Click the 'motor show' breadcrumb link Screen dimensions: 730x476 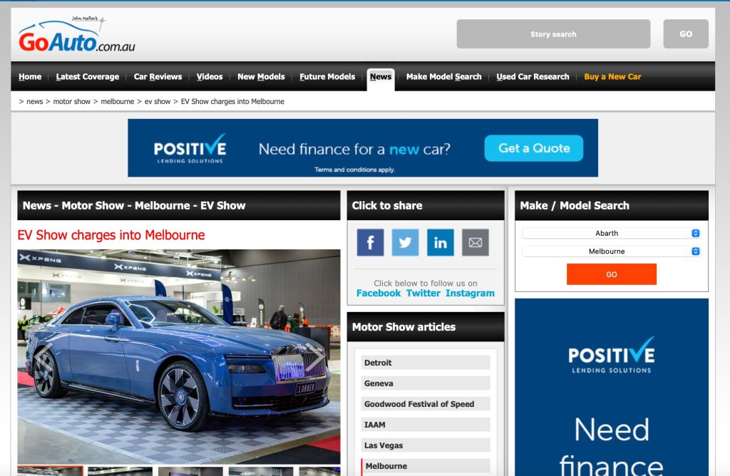tap(72, 102)
